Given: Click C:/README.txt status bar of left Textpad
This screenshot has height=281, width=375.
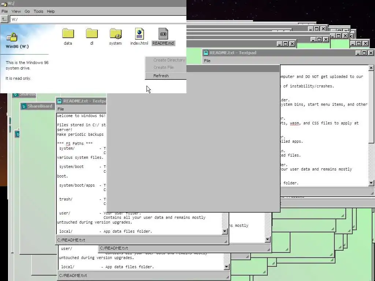Looking at the screenshot, I should point(142,240).
